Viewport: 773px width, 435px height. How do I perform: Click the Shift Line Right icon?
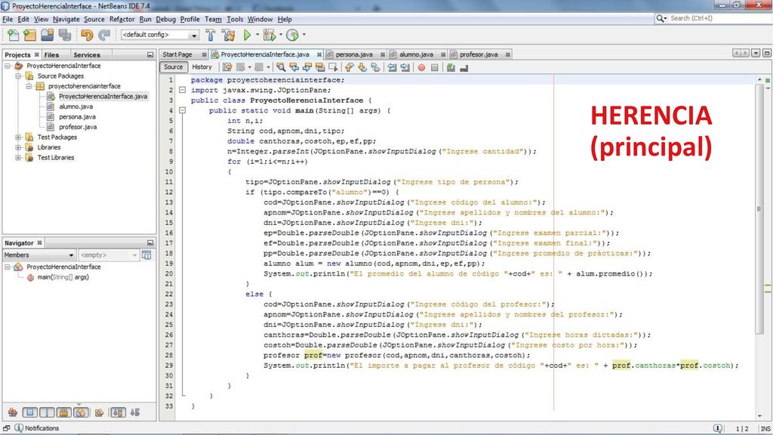(x=405, y=67)
